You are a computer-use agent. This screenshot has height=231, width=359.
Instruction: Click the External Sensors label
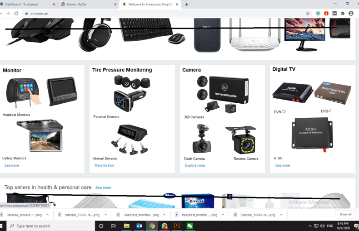[x=106, y=117]
